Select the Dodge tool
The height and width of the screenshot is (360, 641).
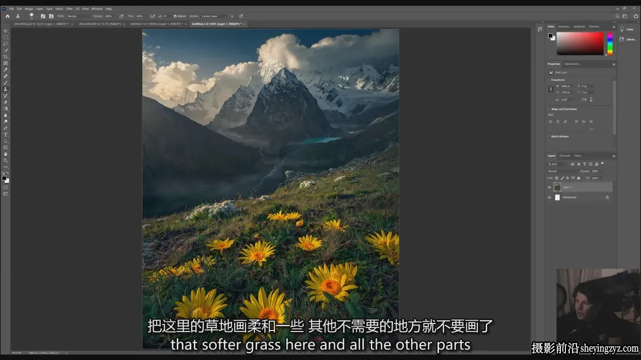coord(6,121)
